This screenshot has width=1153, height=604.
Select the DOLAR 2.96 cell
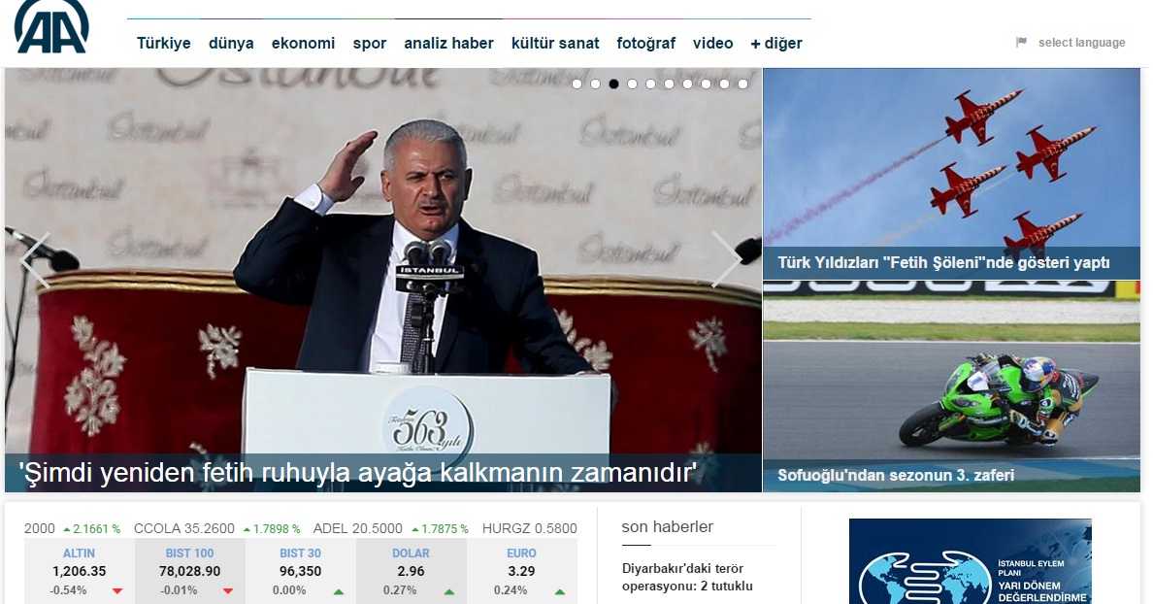point(412,572)
